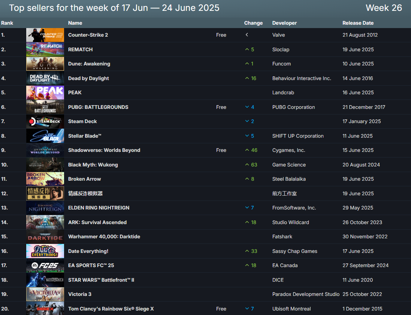
Task: Sort list by the Name column header
Action: click(x=75, y=23)
